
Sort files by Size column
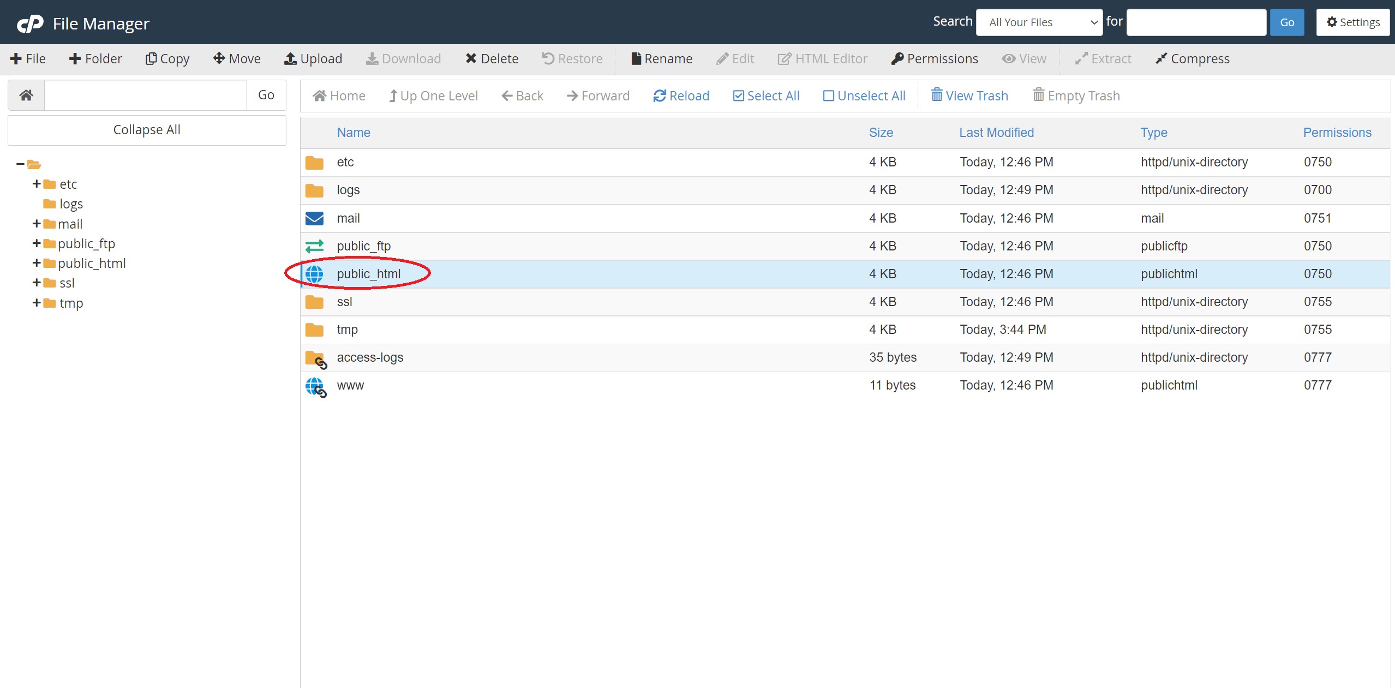[881, 133]
